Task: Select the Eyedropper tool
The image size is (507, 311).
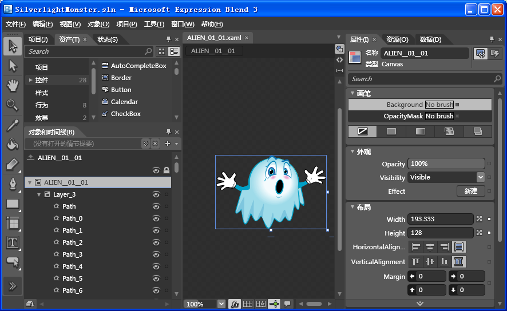Action: point(13,125)
